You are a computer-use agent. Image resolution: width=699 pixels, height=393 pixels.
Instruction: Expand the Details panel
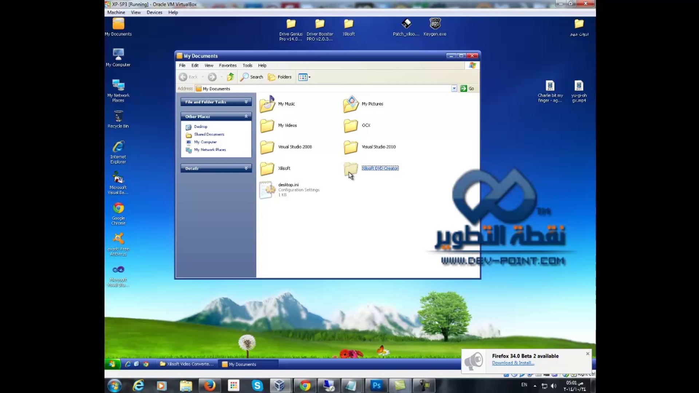coord(216,168)
